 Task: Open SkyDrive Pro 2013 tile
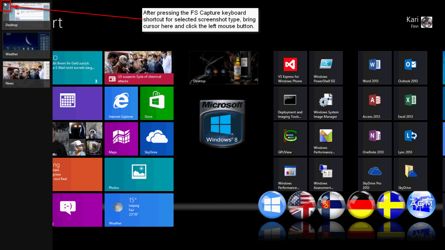(375, 174)
